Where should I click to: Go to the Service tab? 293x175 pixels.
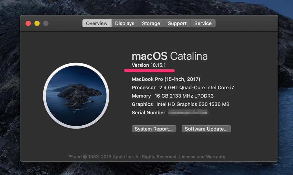(x=203, y=23)
